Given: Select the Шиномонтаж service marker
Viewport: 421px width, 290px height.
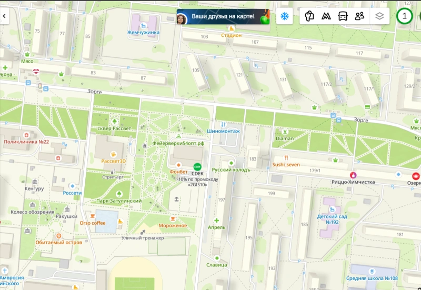Looking at the screenshot, I should 223,125.
